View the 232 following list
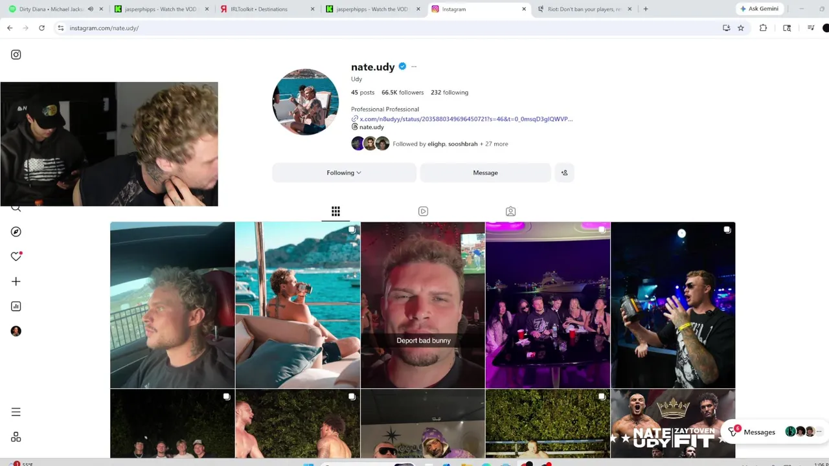The width and height of the screenshot is (829, 466). click(x=449, y=93)
